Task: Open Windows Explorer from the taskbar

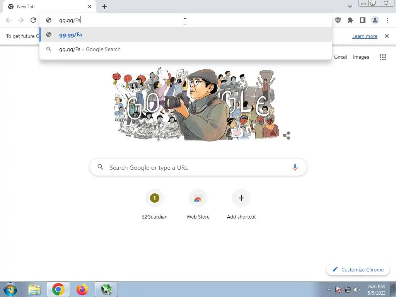Action: (34, 289)
